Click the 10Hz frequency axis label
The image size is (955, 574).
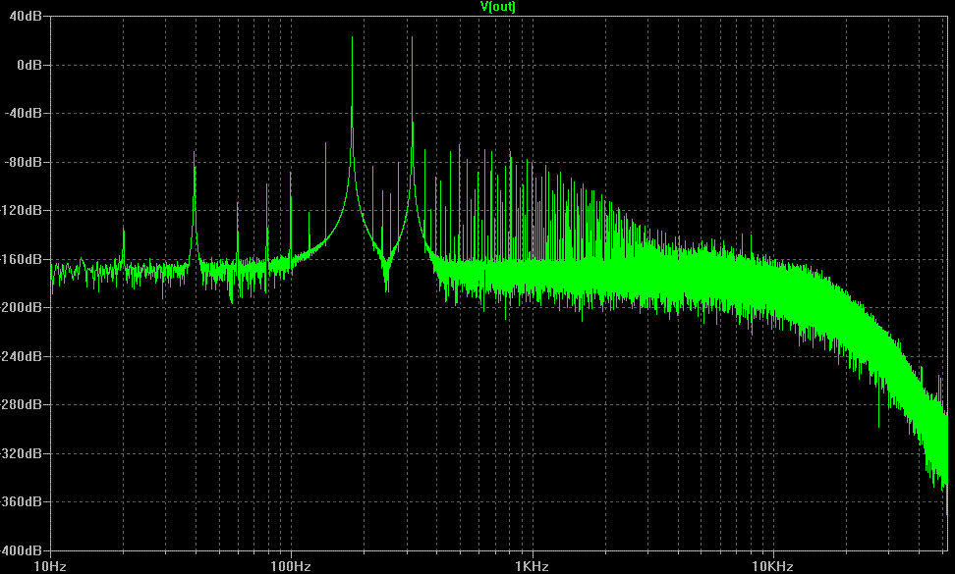[50, 567]
